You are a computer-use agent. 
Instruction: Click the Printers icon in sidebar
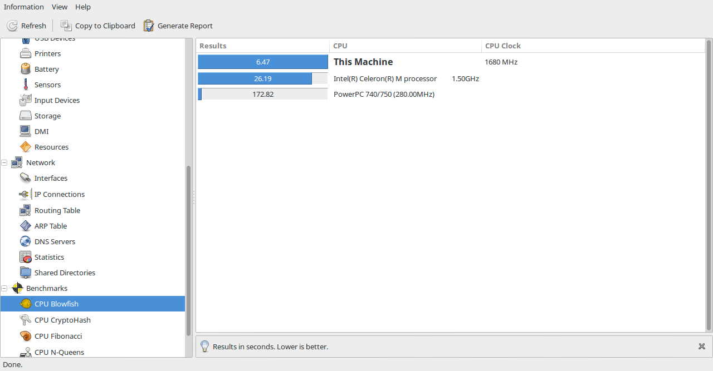coord(26,53)
